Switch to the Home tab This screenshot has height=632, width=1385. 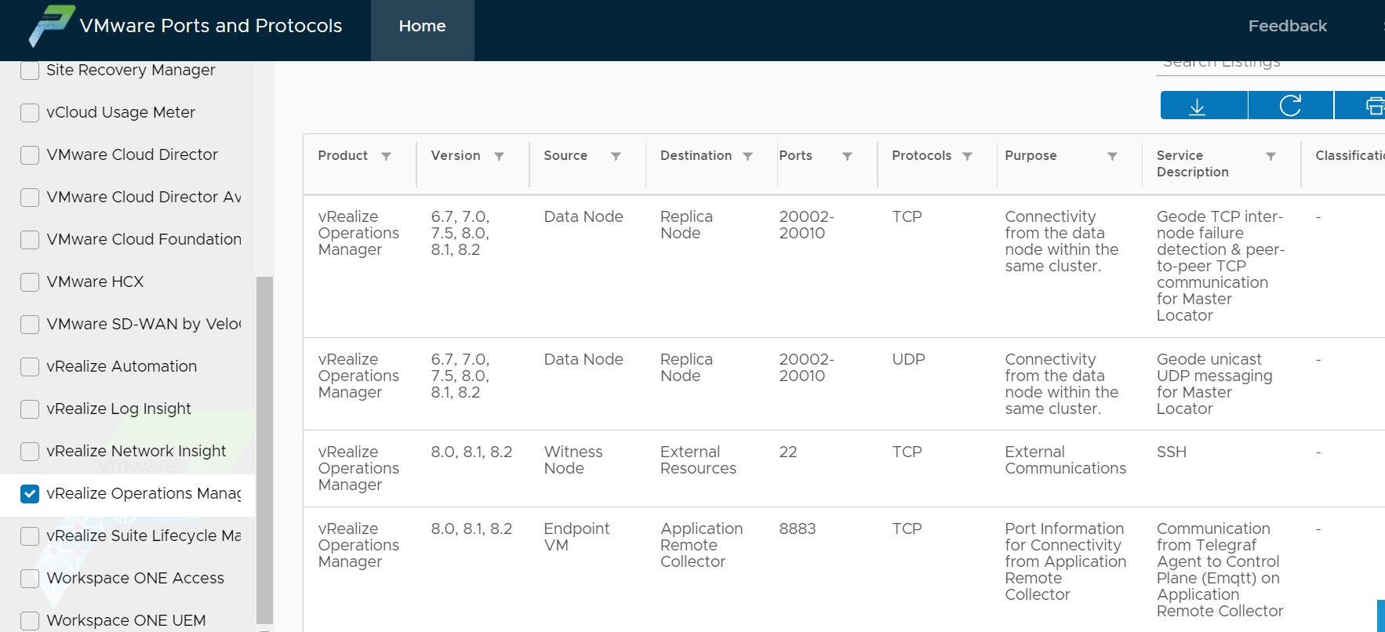coord(422,26)
